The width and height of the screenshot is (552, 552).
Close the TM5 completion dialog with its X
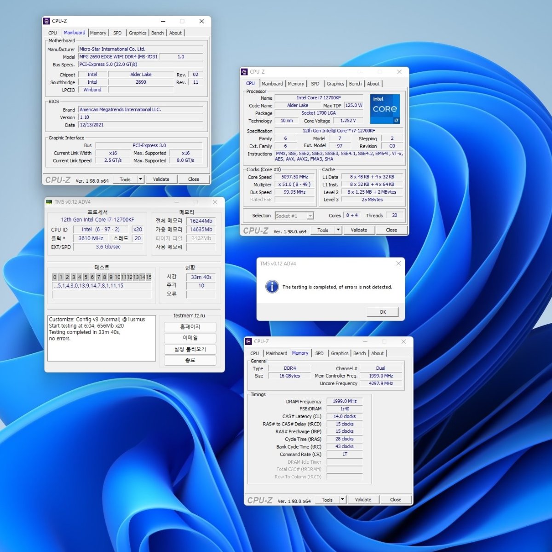tap(398, 264)
